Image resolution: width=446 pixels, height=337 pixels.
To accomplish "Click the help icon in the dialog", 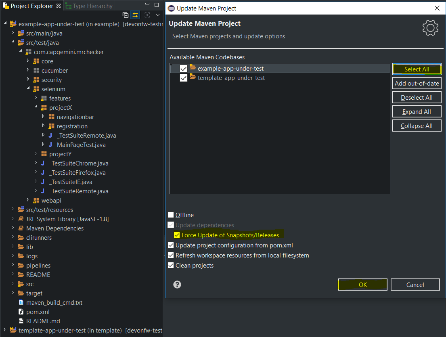I will pos(177,285).
